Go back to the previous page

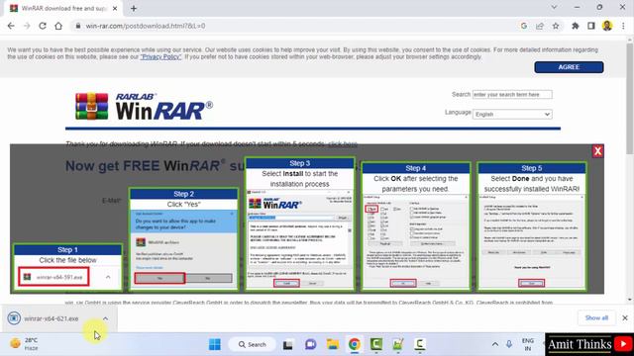pyautogui.click(x=11, y=26)
